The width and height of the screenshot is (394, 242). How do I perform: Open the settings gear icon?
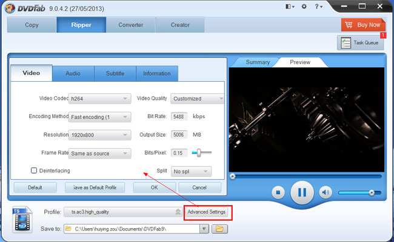coord(304,7)
